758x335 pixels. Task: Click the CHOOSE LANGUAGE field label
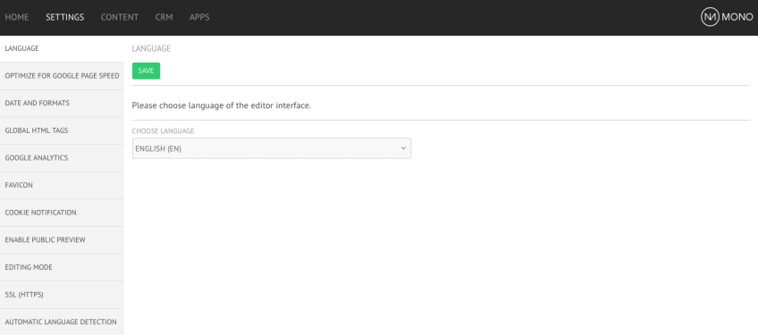[x=164, y=131]
